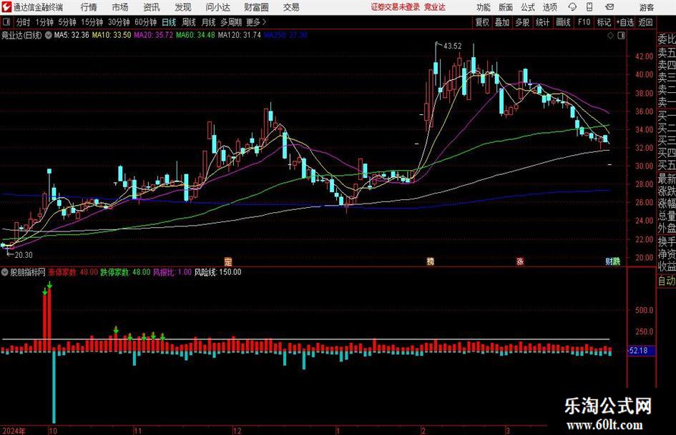Open F10 company info
Screen dimensions: 676x435
[x=584, y=22]
